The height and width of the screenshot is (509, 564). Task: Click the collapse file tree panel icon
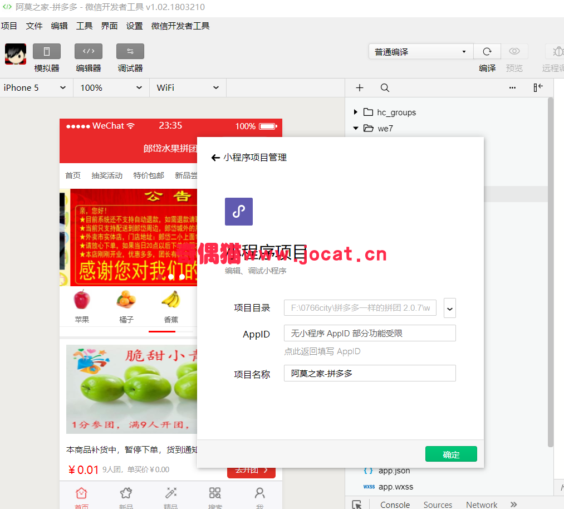538,87
